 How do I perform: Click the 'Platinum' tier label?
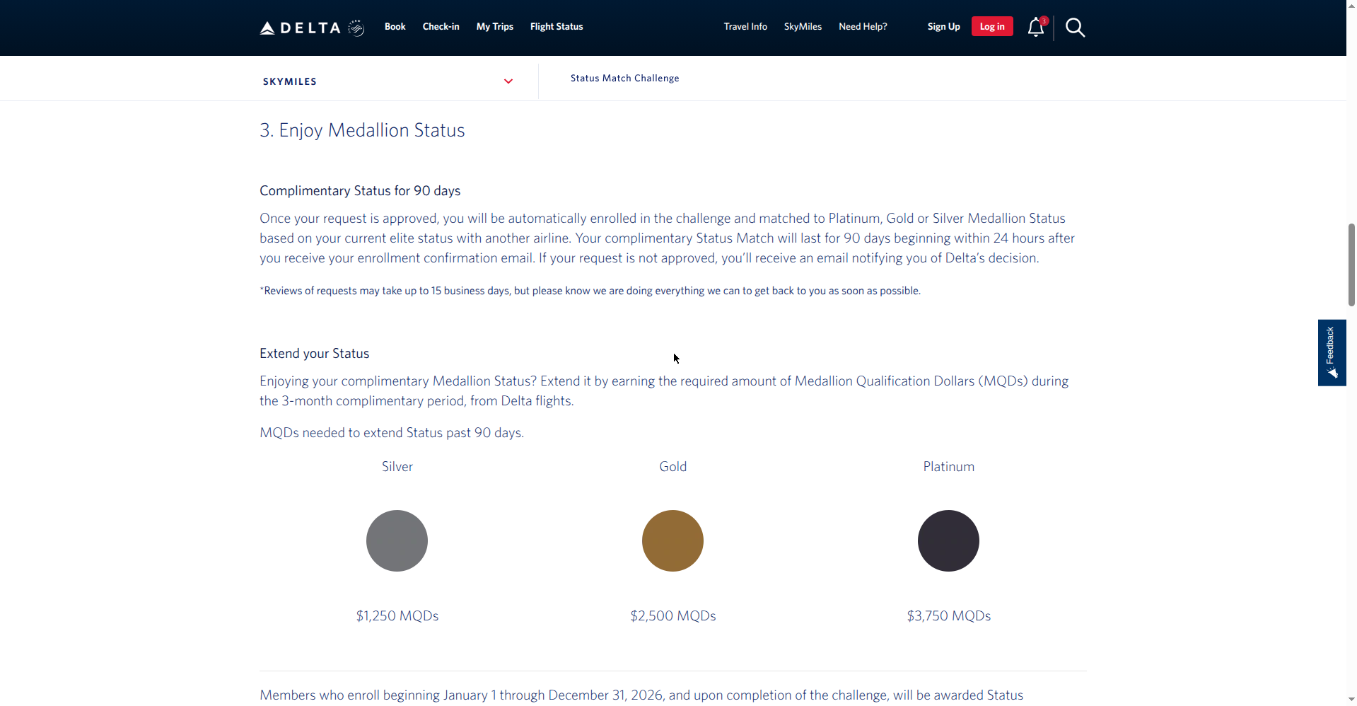(x=949, y=467)
